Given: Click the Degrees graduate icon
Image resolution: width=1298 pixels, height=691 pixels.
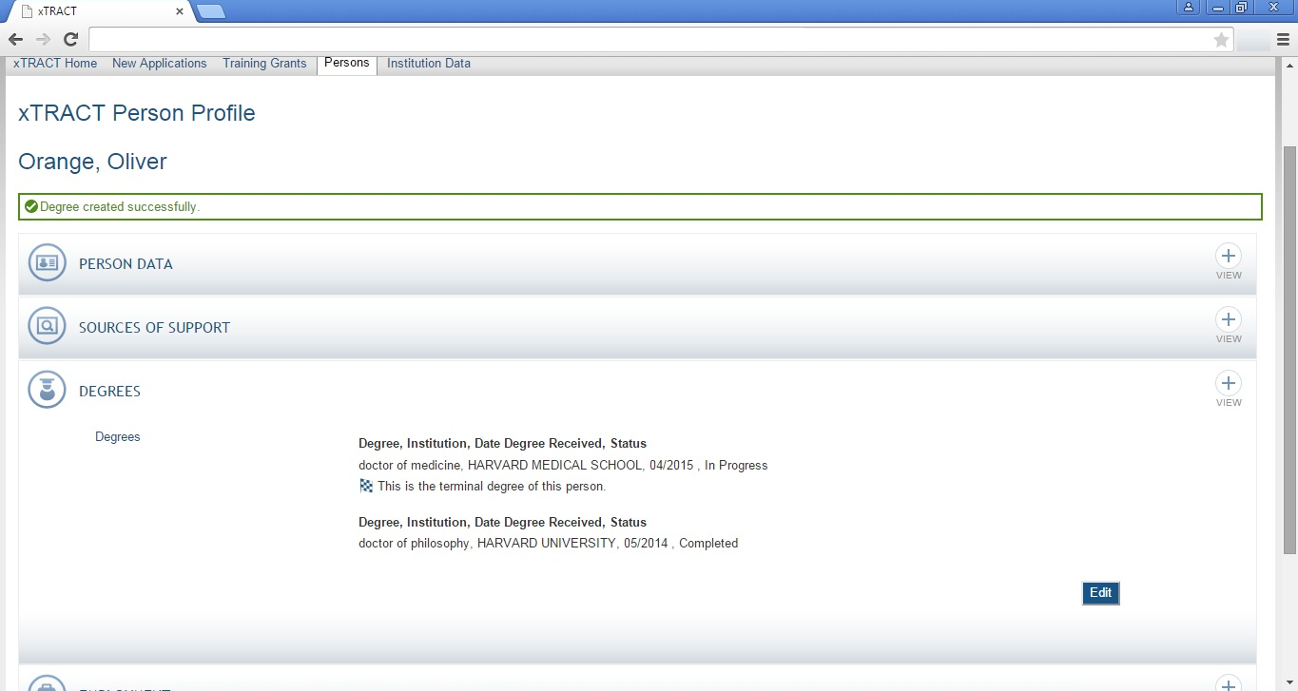Looking at the screenshot, I should [x=48, y=391].
